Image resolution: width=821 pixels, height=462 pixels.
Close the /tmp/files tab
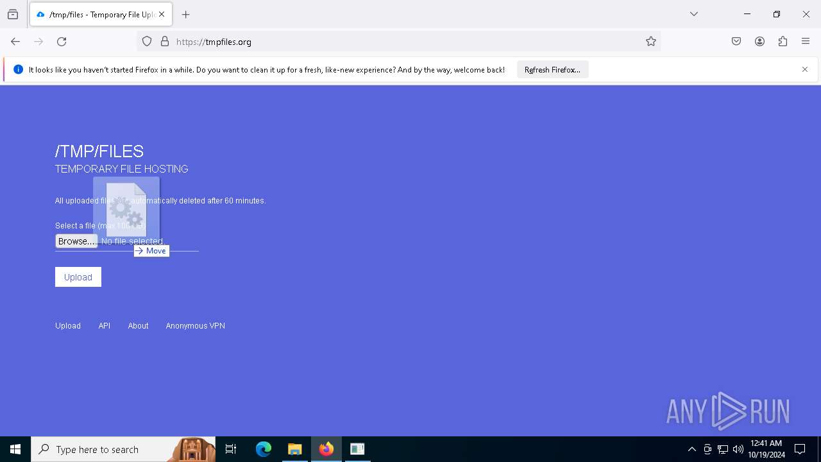click(162, 14)
